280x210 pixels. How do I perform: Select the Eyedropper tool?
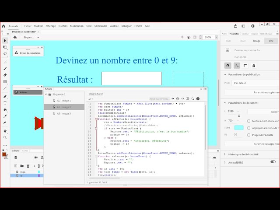[x=5, y=116]
